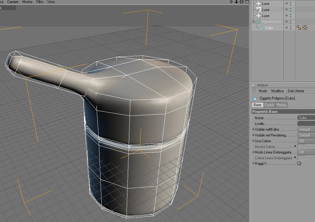Click the Cubo polygon object icon
This screenshot has height=222, width=315.
[262, 28]
